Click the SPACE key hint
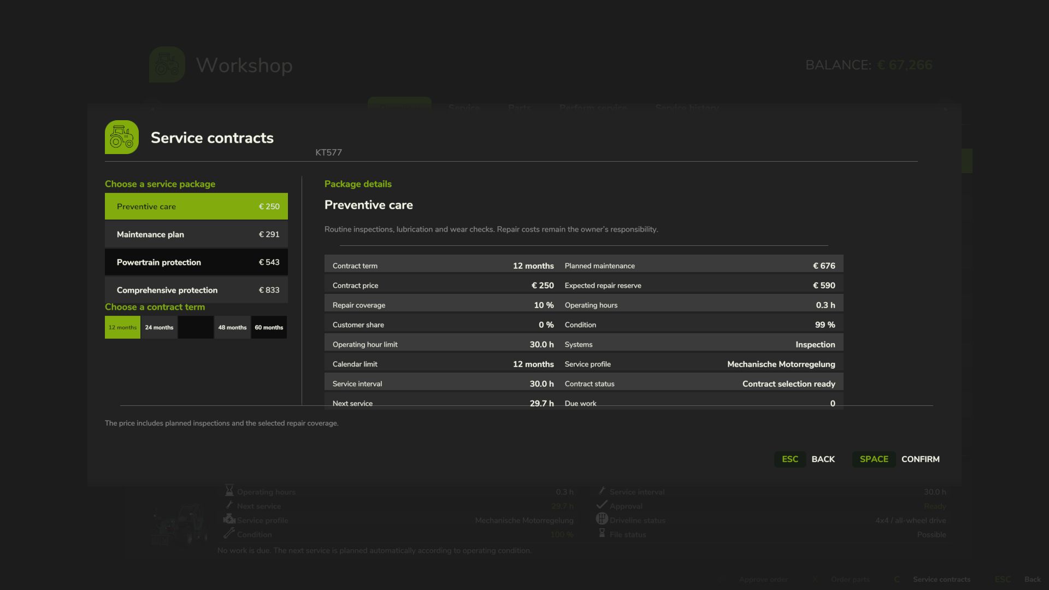Image resolution: width=1049 pixels, height=590 pixels. point(874,459)
